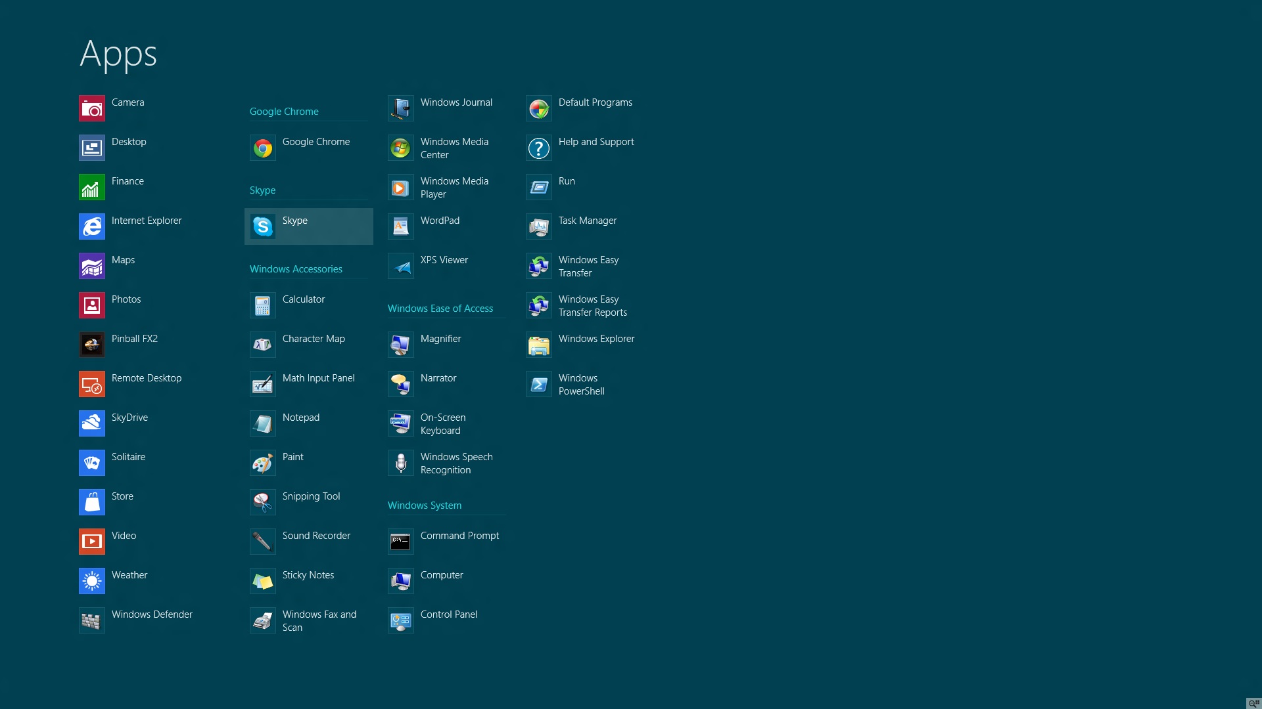Click the On-Screen Keyboard label
This screenshot has height=709, width=1262.
(x=443, y=424)
